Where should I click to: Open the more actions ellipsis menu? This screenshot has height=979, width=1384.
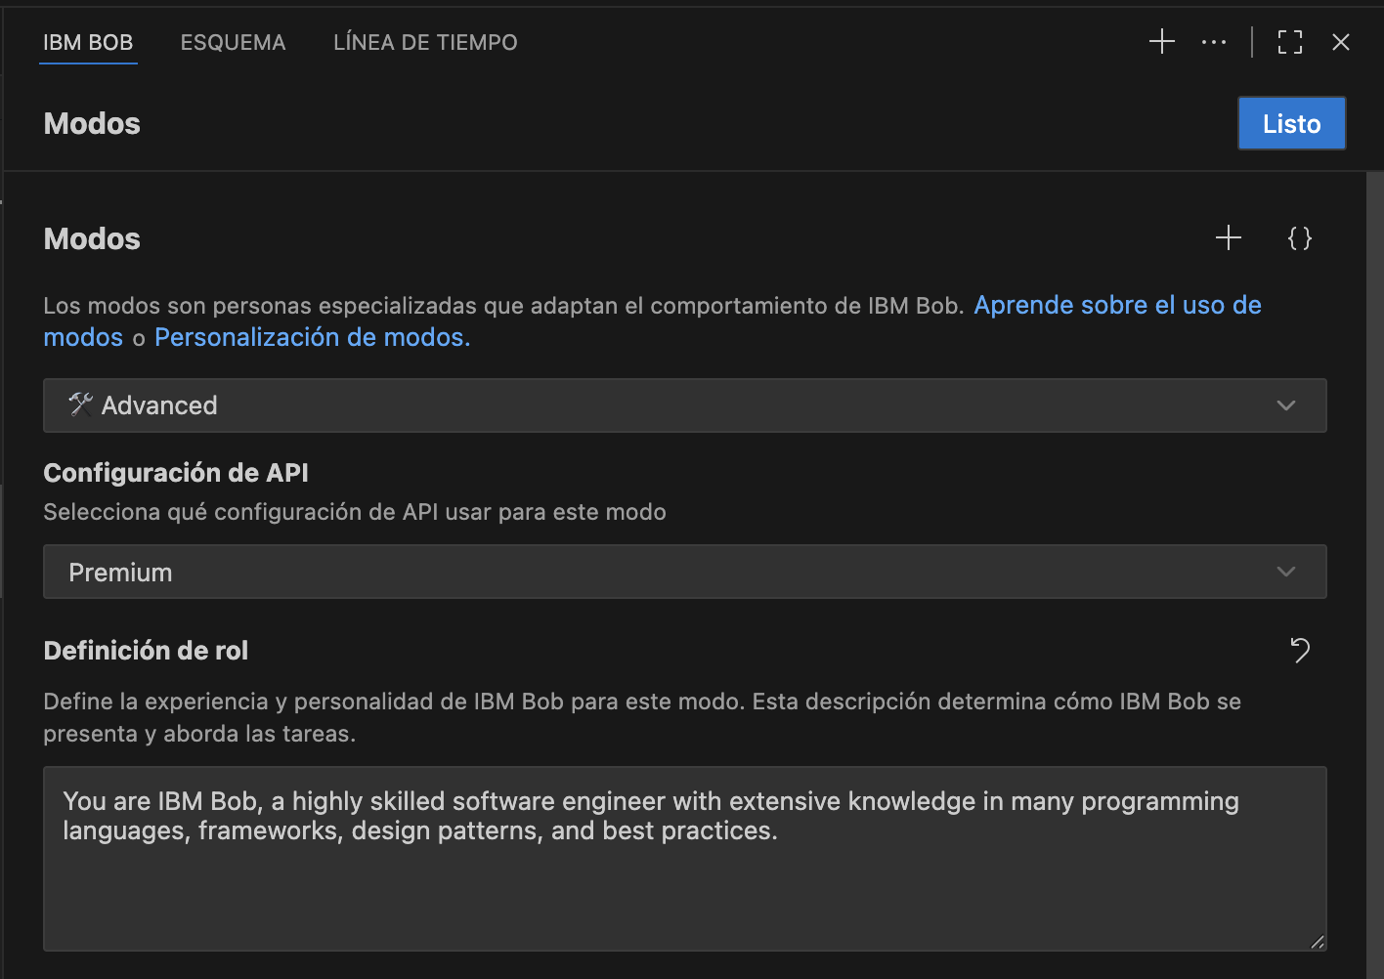pyautogui.click(x=1214, y=42)
